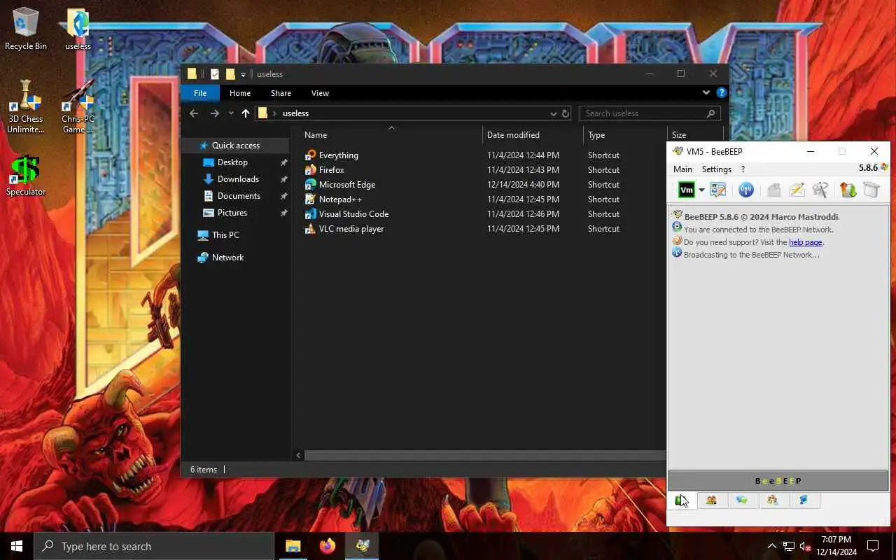Sort by Type column header

625,135
